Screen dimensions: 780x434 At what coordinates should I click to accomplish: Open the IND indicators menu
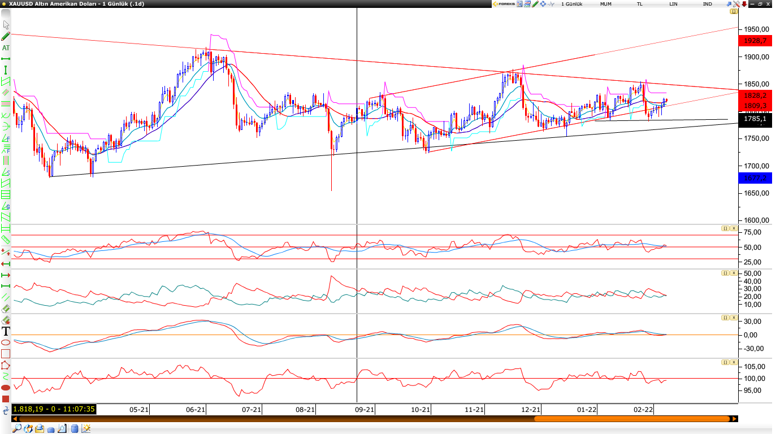pos(707,4)
